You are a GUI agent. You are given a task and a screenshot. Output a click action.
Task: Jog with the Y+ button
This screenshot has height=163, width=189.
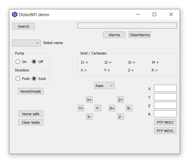[81, 108]
